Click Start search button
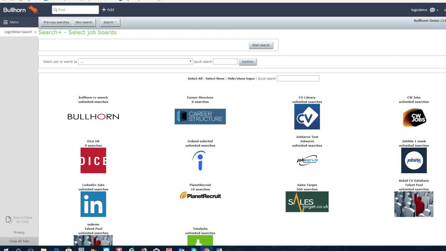Image resolution: width=446 pixels, height=251 pixels. tap(261, 45)
